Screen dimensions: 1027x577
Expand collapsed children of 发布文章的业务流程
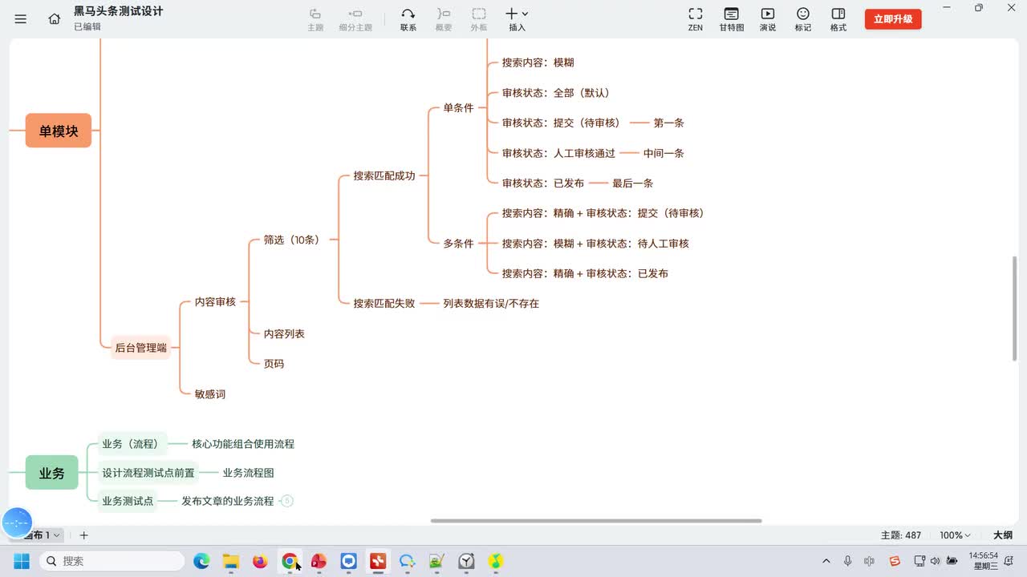tap(287, 501)
